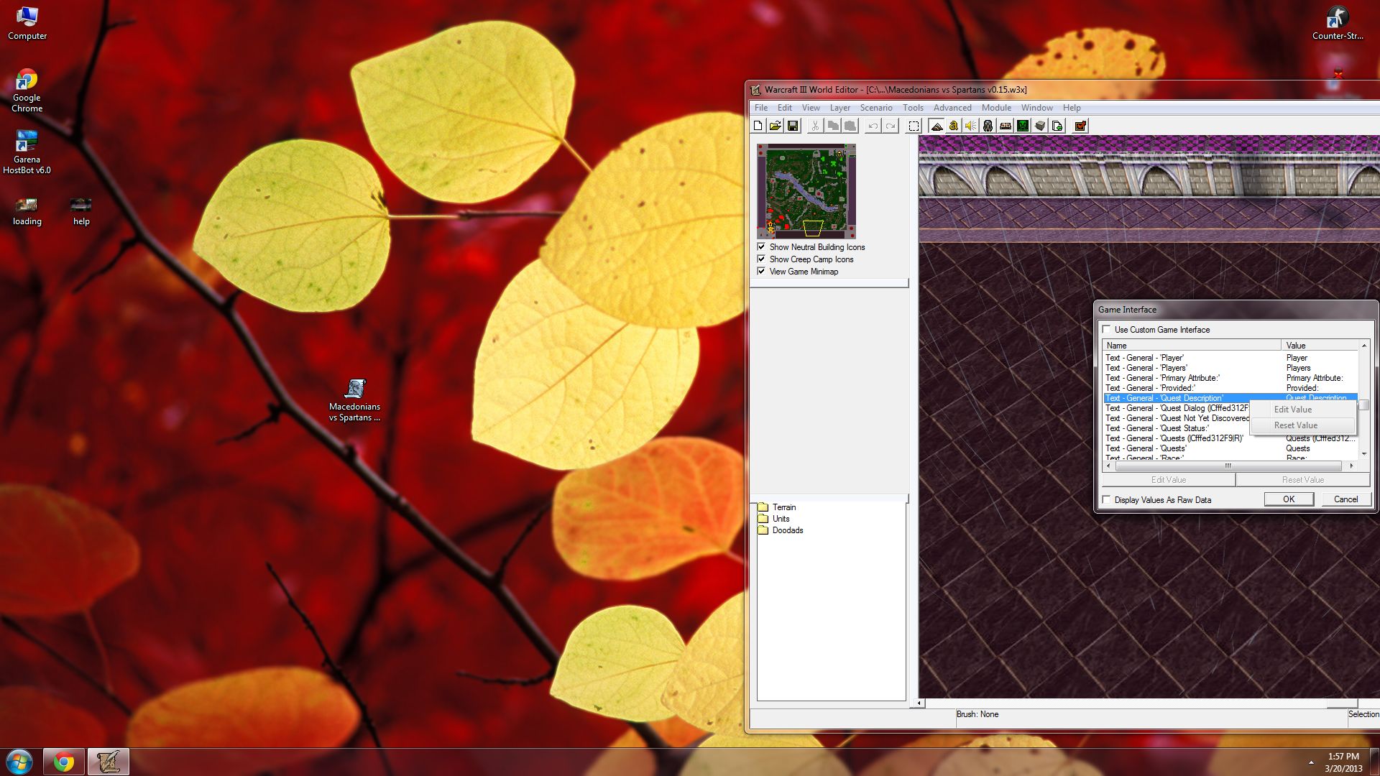Viewport: 1380px width, 776px height.
Task: Open the Advanced menu
Action: [x=952, y=108]
